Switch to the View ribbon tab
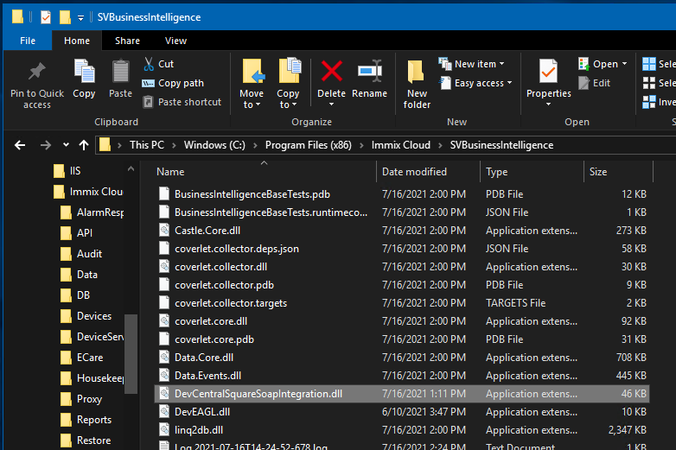This screenshot has width=676, height=450. click(x=175, y=41)
